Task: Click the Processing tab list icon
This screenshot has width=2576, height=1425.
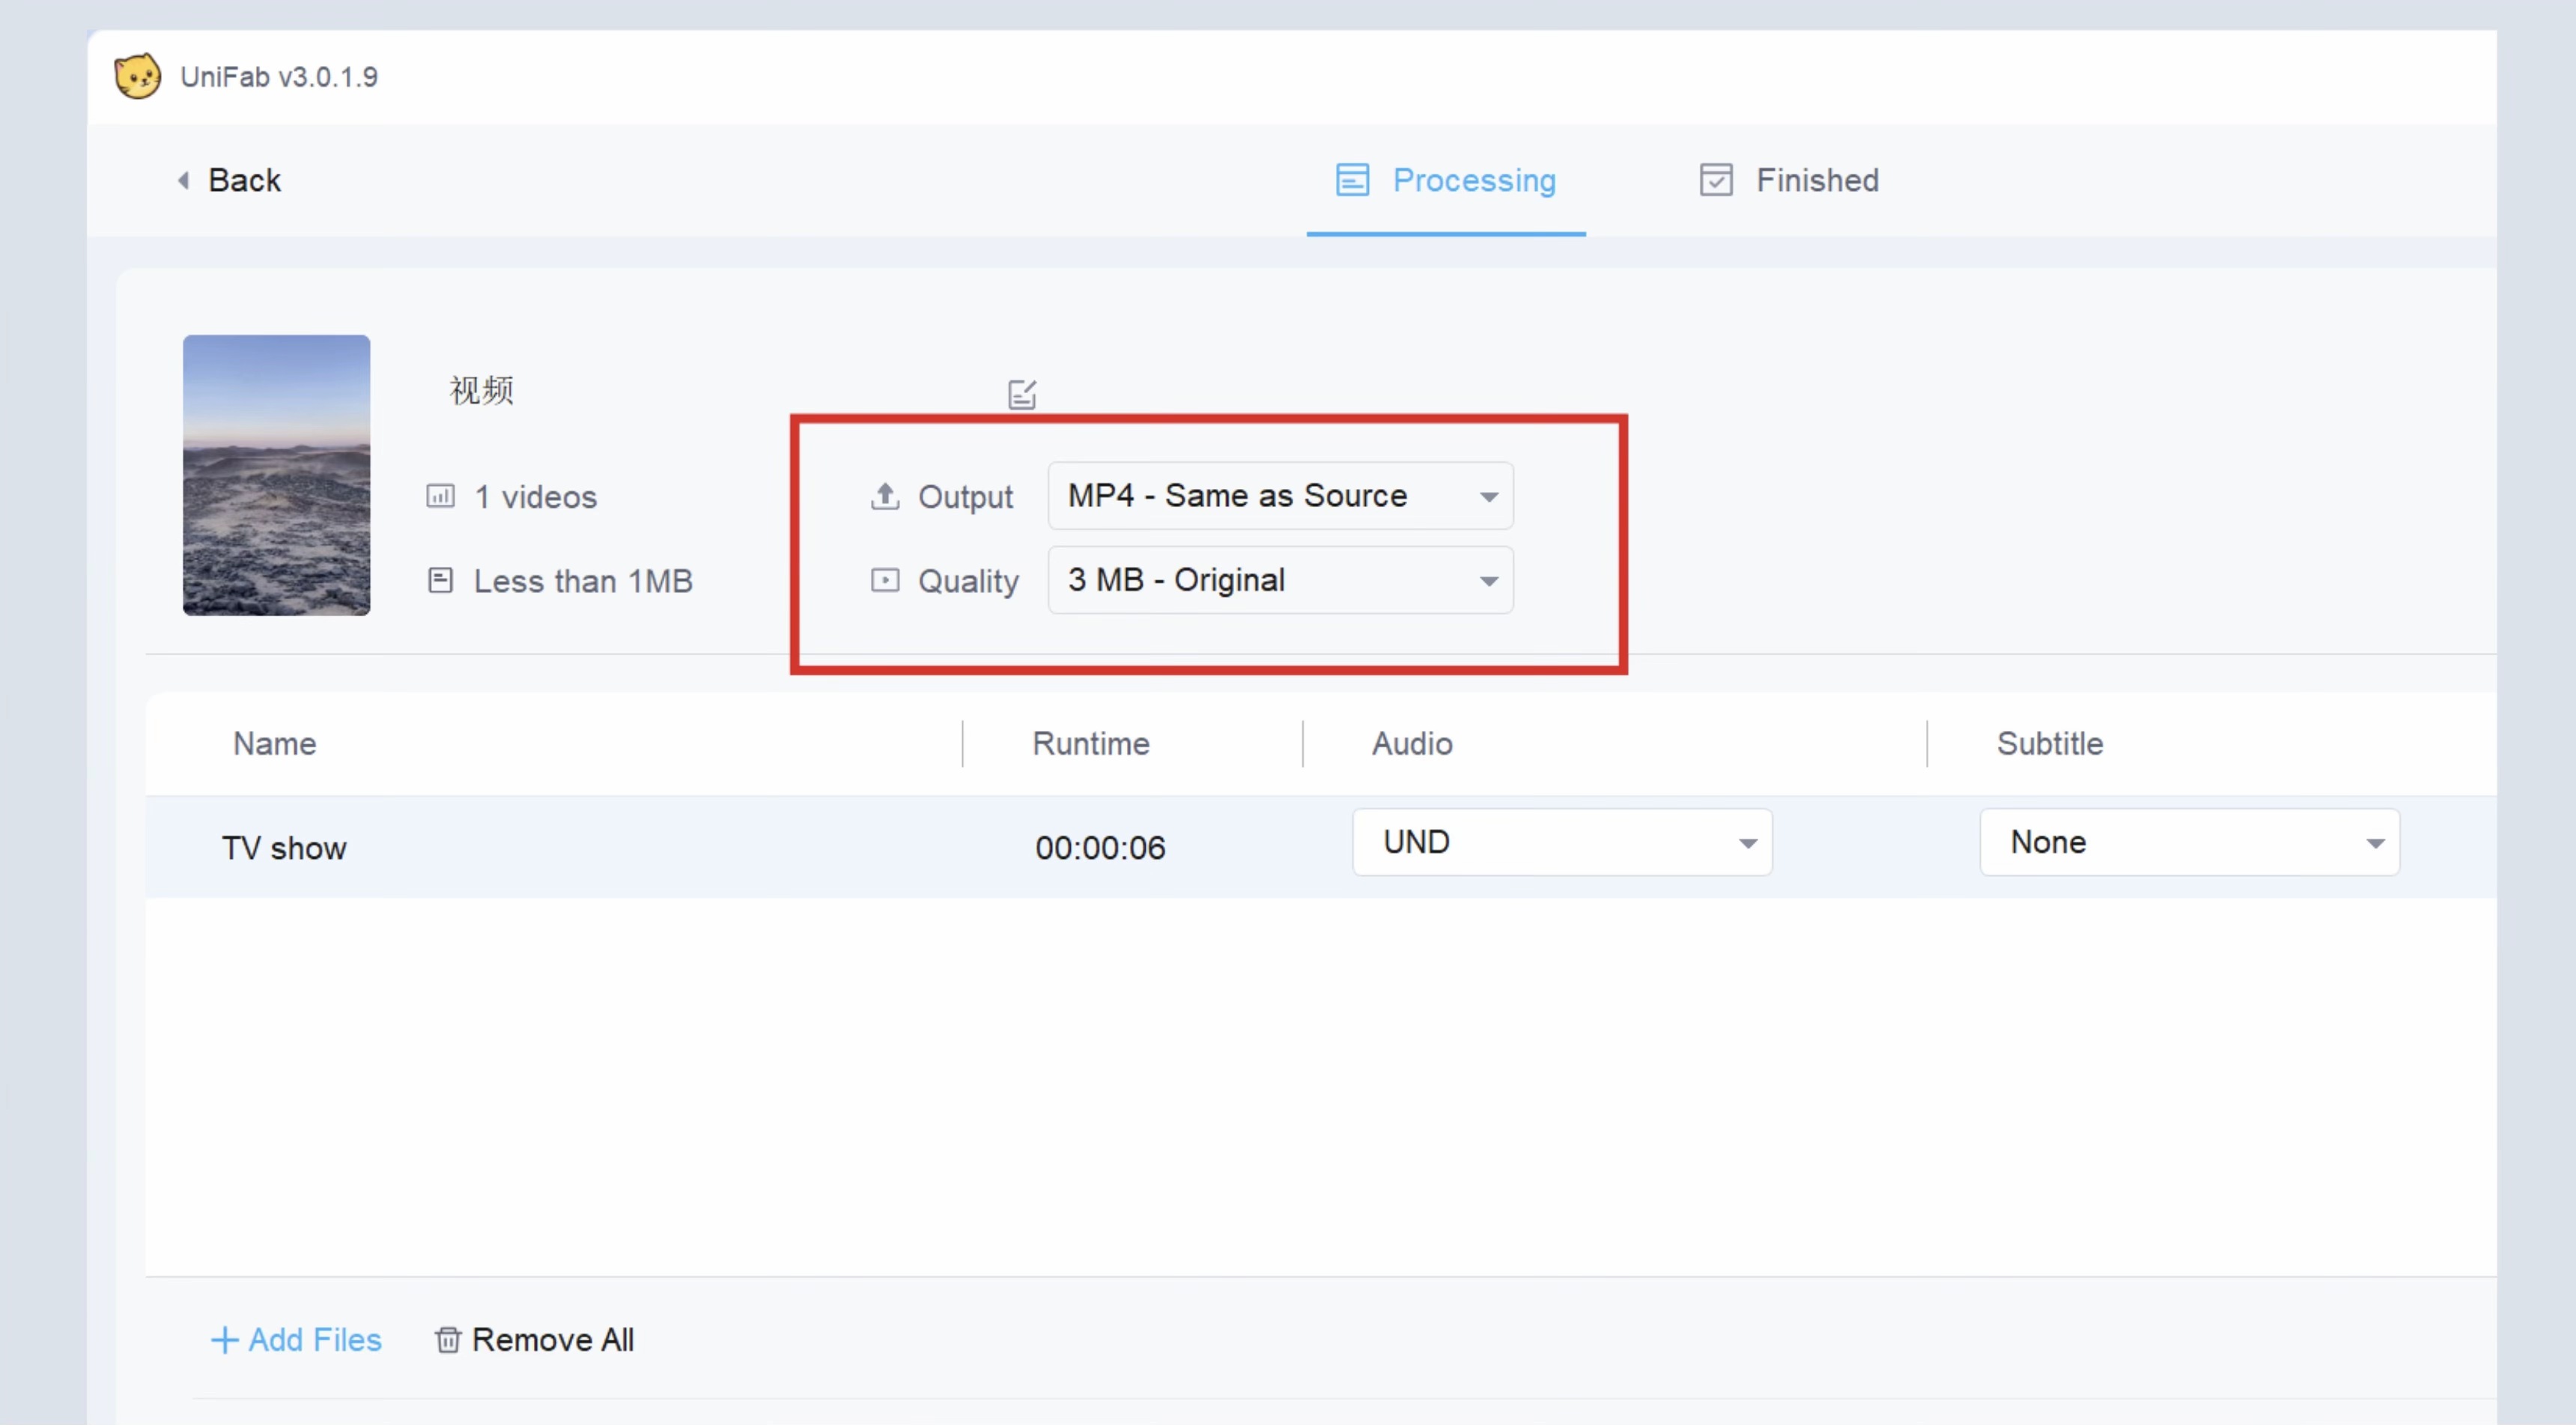Action: 1352,180
